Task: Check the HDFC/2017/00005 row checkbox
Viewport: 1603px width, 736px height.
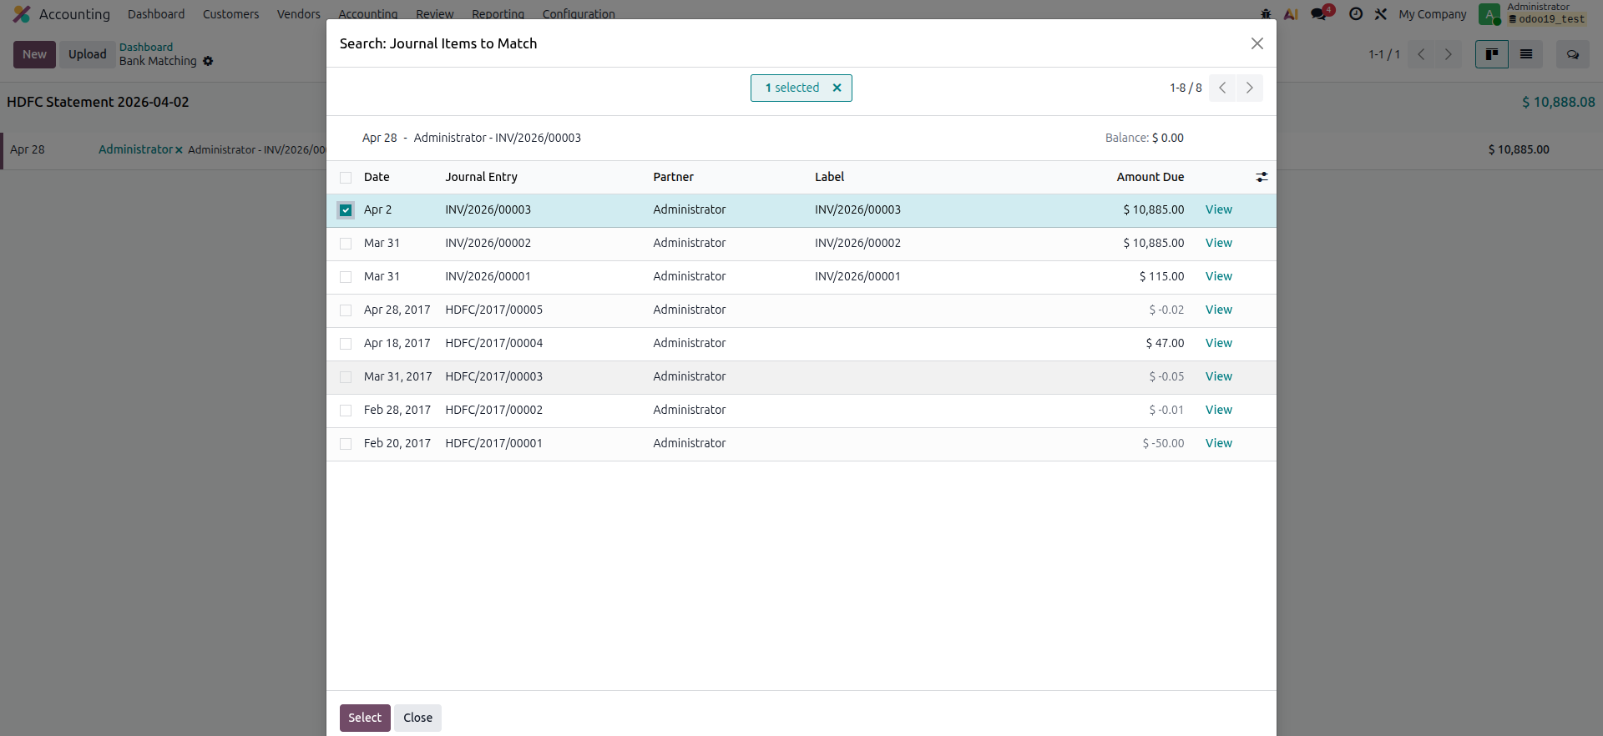Action: pyautogui.click(x=346, y=310)
